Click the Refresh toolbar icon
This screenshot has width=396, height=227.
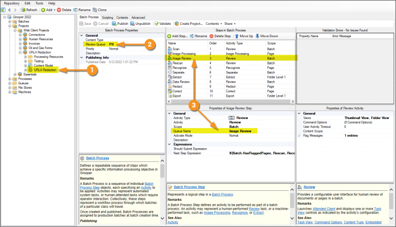pyautogui.click(x=23, y=10)
